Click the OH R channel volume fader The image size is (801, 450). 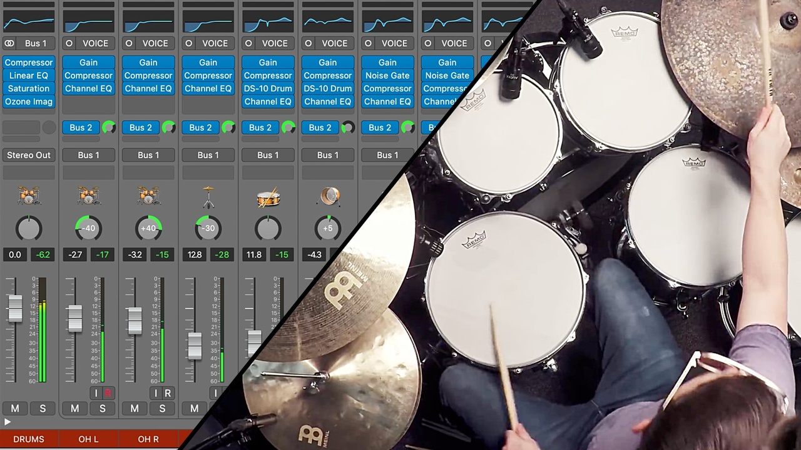[x=135, y=320]
